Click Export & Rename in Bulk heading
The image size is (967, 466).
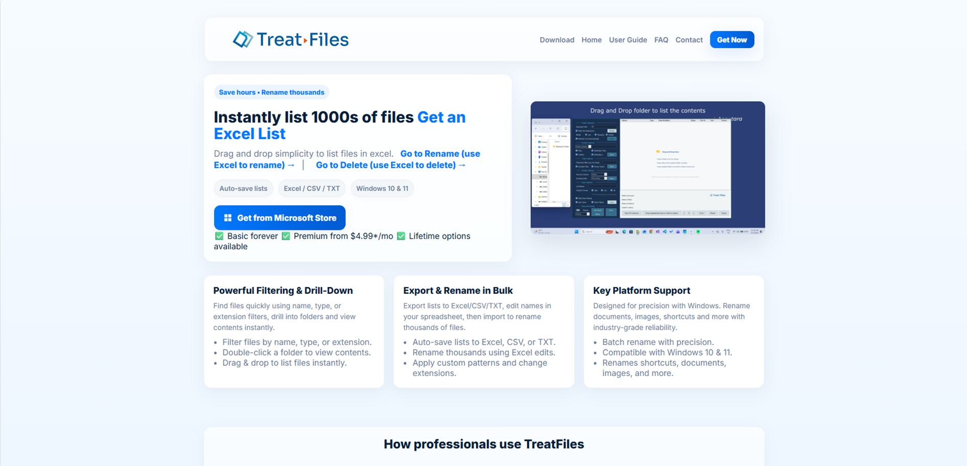[457, 290]
